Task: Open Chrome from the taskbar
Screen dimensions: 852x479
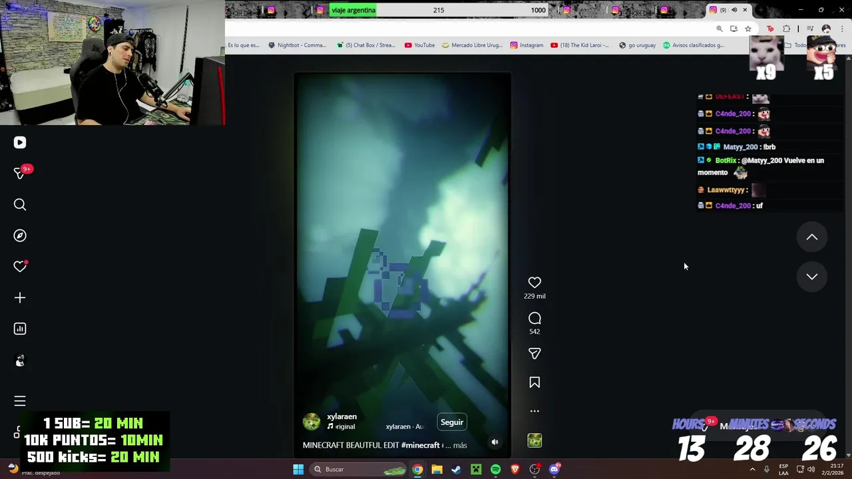Action: (x=417, y=469)
